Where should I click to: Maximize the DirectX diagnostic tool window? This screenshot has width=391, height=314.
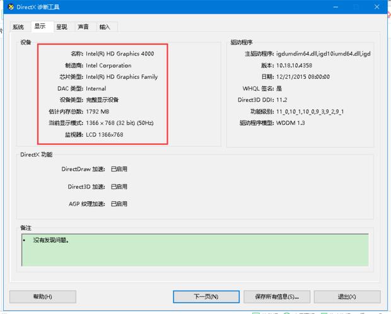point(354,7)
